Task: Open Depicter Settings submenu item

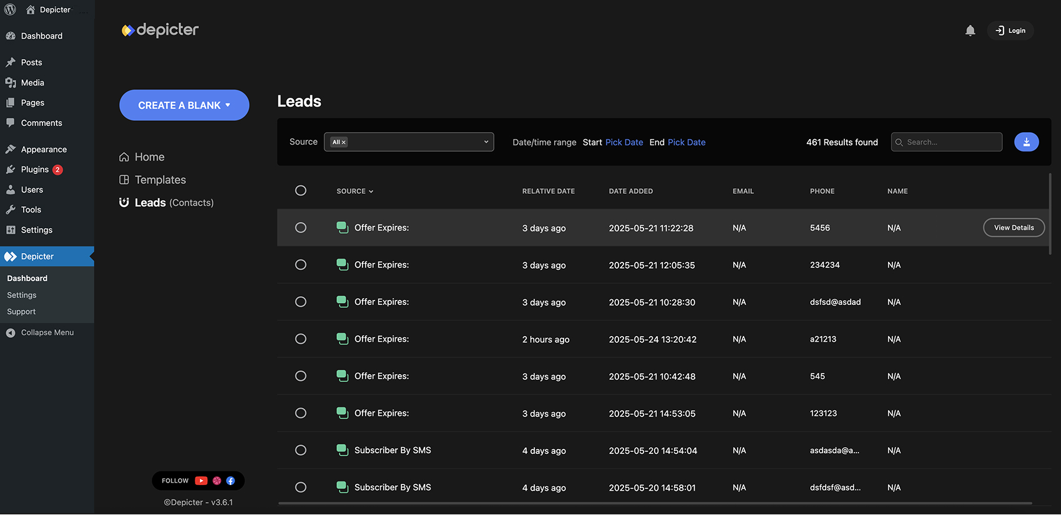Action: (22, 296)
